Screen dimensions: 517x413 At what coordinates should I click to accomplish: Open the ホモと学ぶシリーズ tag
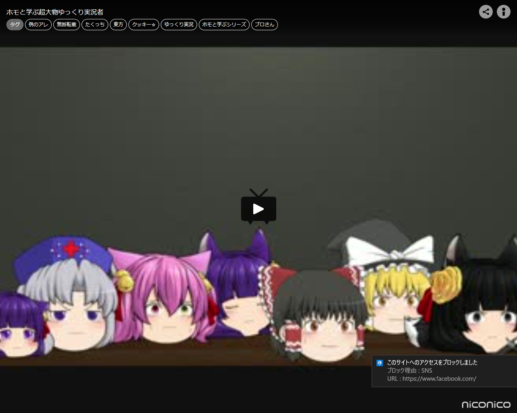pos(224,25)
